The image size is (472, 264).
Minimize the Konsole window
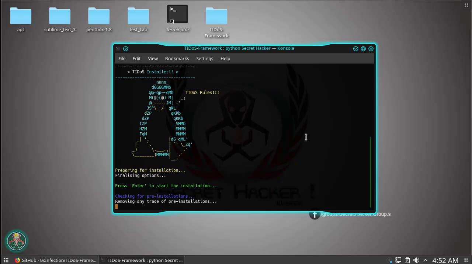pyautogui.click(x=355, y=49)
